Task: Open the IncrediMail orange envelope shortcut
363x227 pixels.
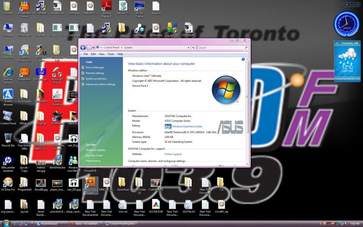Action: click(24, 74)
